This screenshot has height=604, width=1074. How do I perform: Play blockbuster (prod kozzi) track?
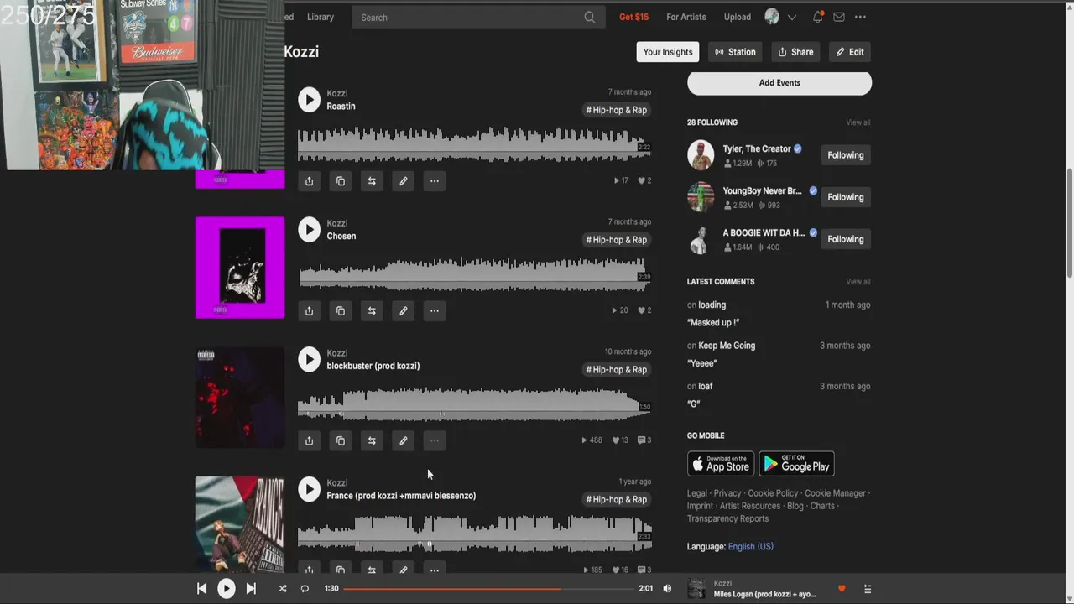point(309,360)
